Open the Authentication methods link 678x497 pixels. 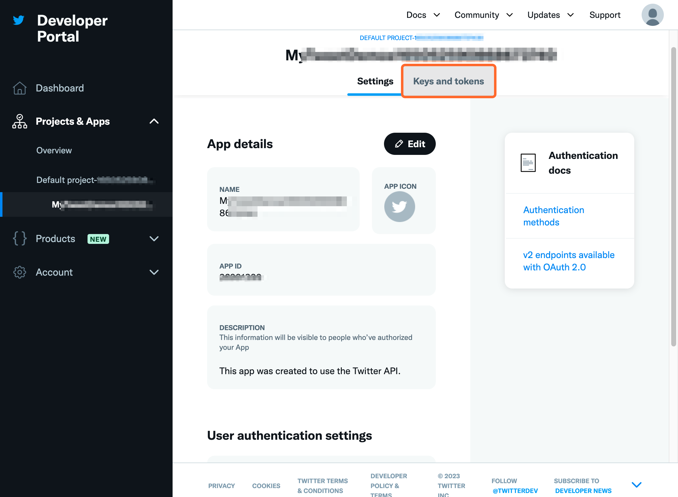(553, 216)
